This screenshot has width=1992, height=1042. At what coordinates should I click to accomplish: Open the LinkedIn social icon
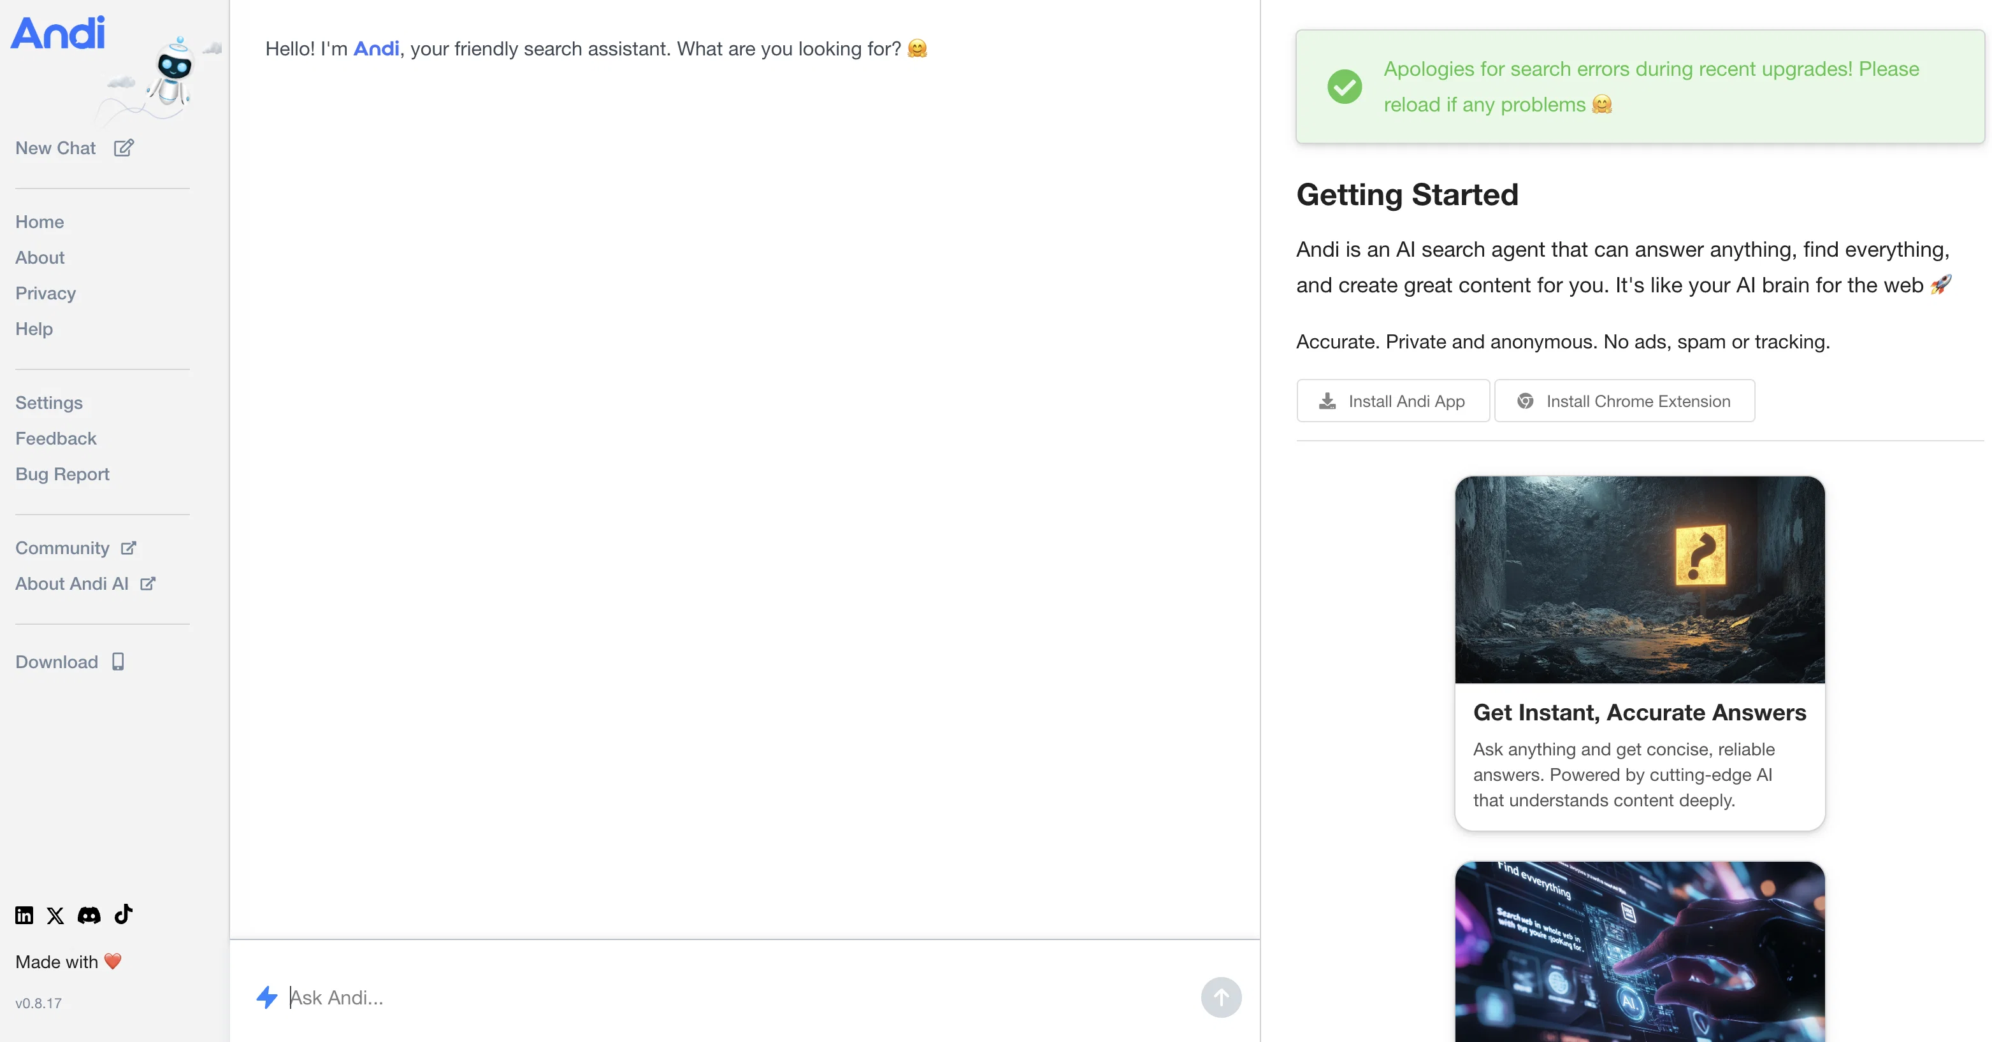point(24,915)
